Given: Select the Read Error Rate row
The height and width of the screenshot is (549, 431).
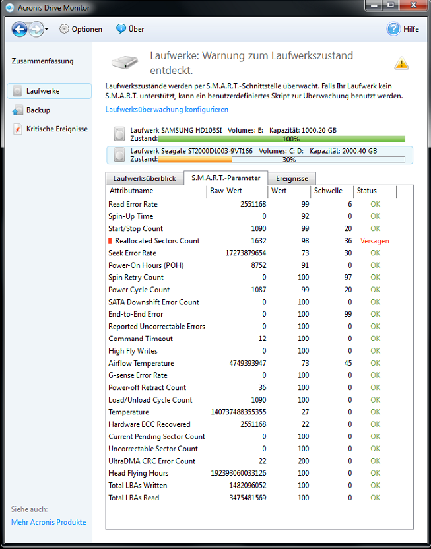Looking at the screenshot, I should tap(259, 204).
